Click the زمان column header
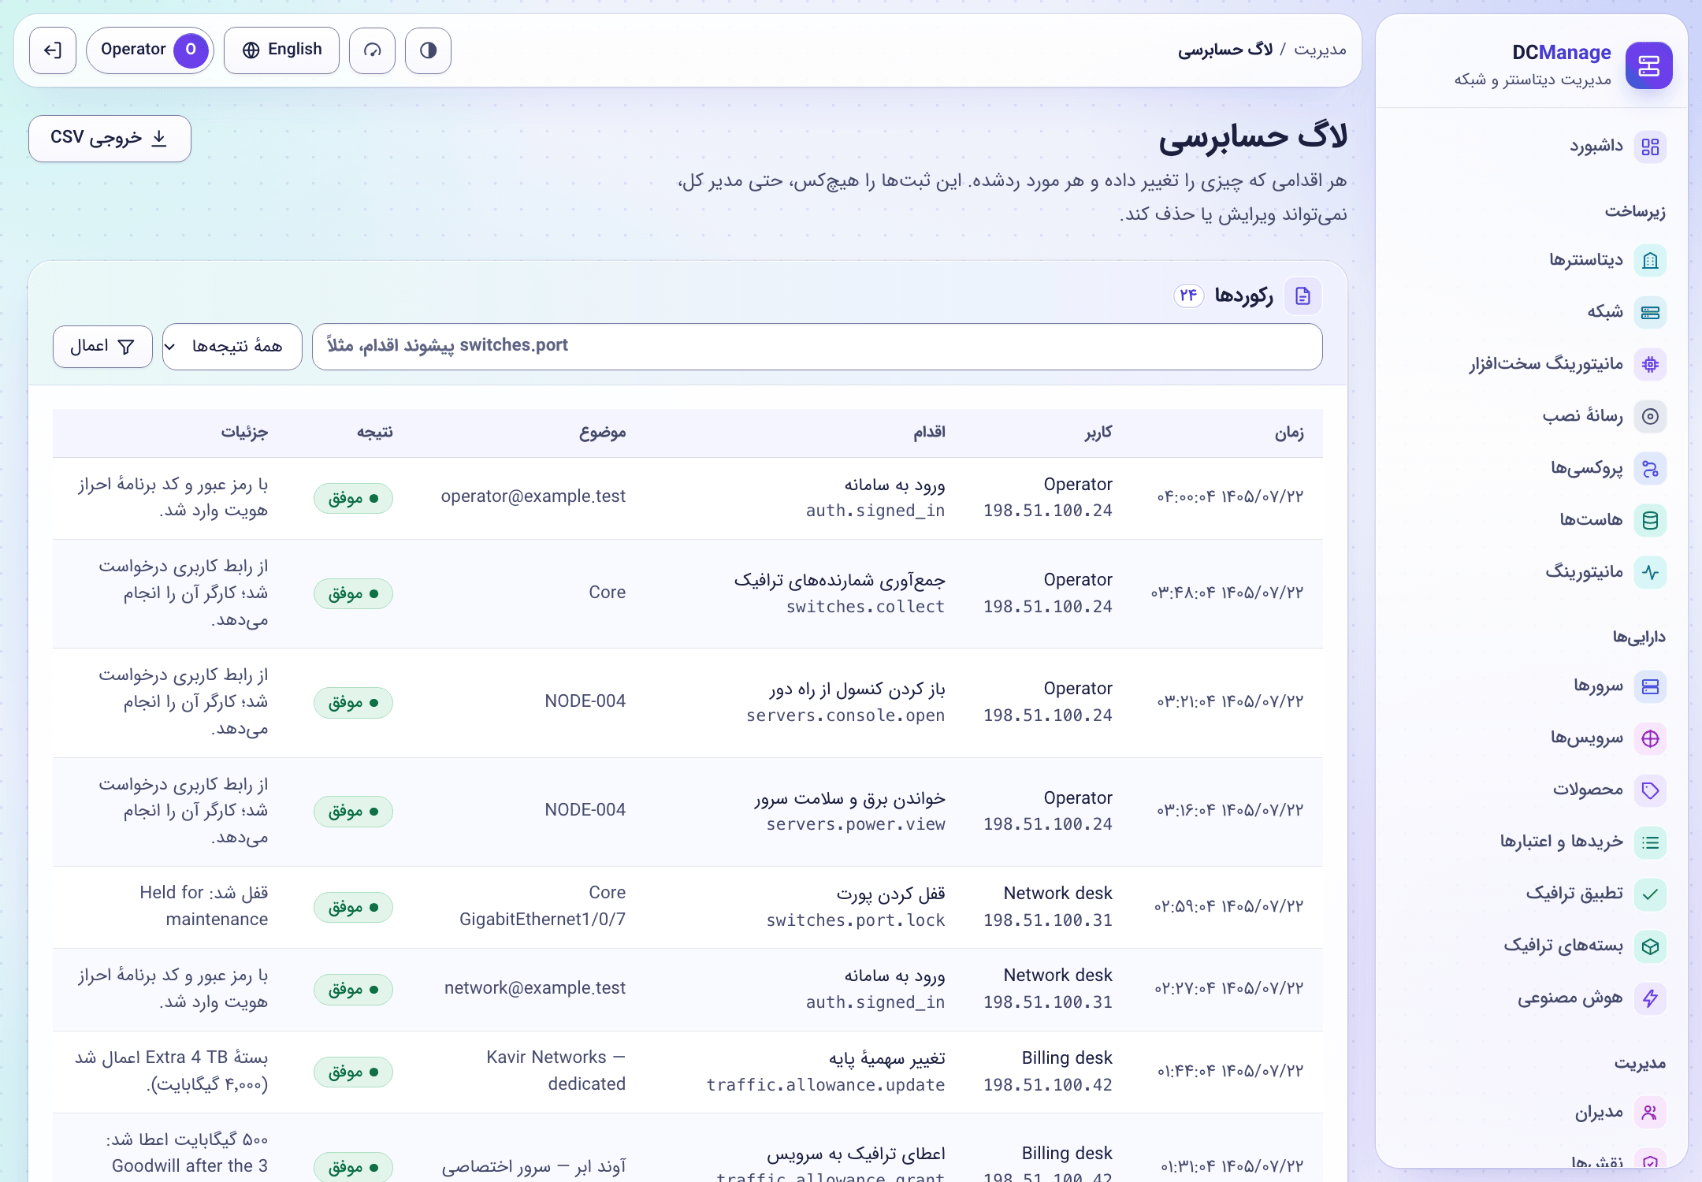The width and height of the screenshot is (1702, 1182). 1289,433
